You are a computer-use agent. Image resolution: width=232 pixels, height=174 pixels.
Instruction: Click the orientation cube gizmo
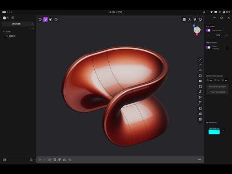pos(197,30)
